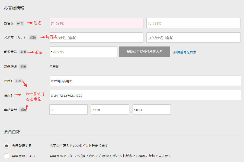
Task: Click the お客様情報 section heading
Action: click(14, 8)
